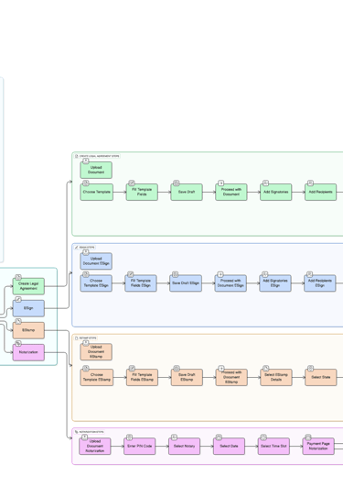Click the EStamp Steps group label
343x487 pixels.
coord(86,338)
